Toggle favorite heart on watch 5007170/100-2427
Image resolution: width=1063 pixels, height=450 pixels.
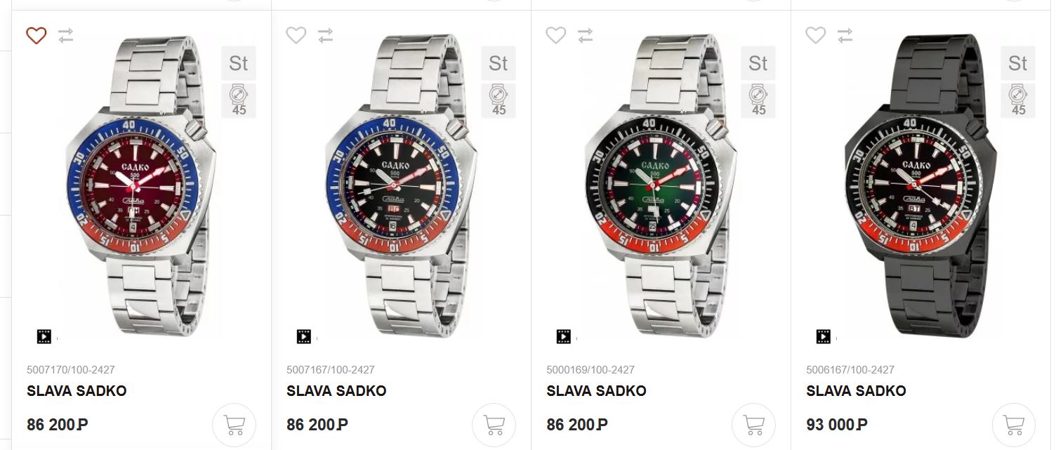(x=37, y=35)
